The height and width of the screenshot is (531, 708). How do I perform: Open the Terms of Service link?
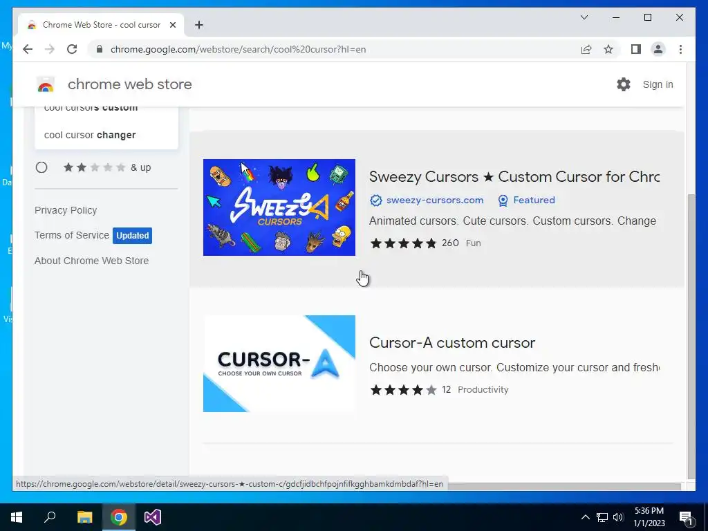click(x=72, y=235)
